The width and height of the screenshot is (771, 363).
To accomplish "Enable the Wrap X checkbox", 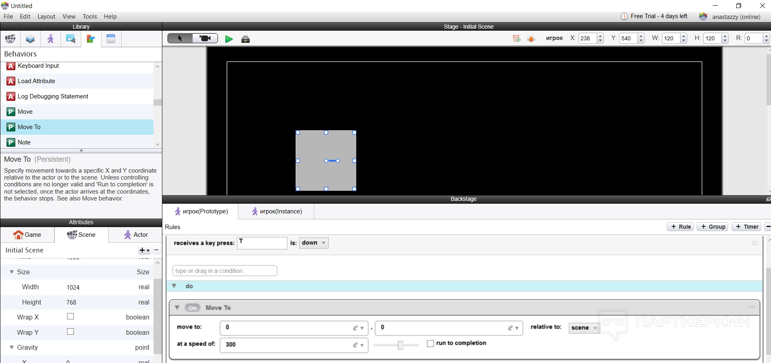I will [71, 317].
